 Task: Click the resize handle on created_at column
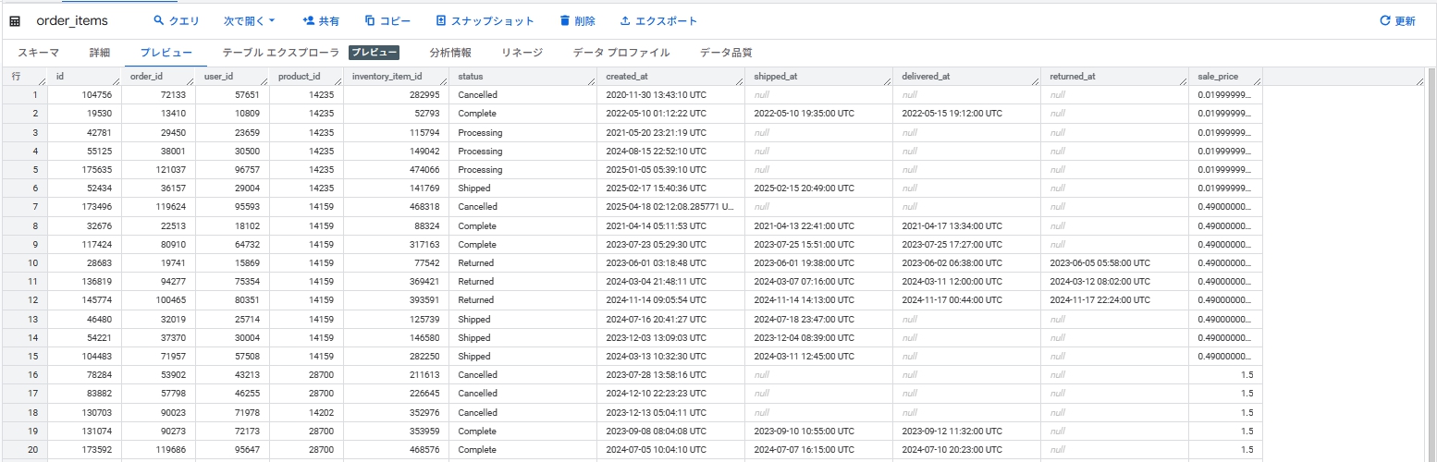click(x=739, y=82)
